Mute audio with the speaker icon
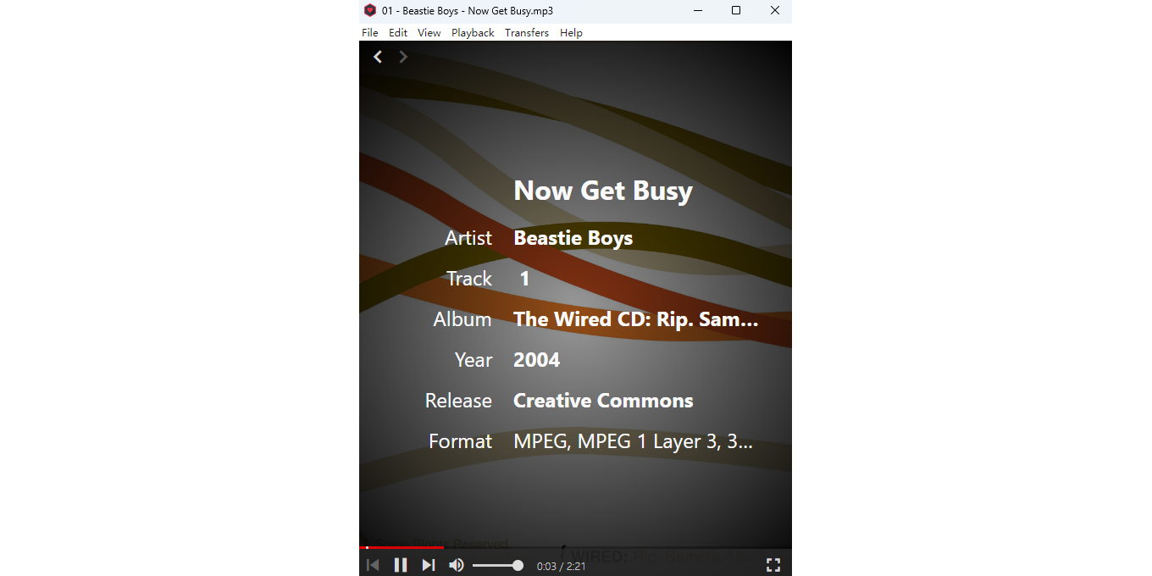Screen dimensions: 1152x576 click(457, 565)
